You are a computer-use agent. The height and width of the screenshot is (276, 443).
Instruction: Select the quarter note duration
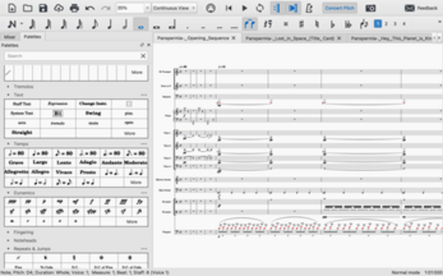[110, 24]
